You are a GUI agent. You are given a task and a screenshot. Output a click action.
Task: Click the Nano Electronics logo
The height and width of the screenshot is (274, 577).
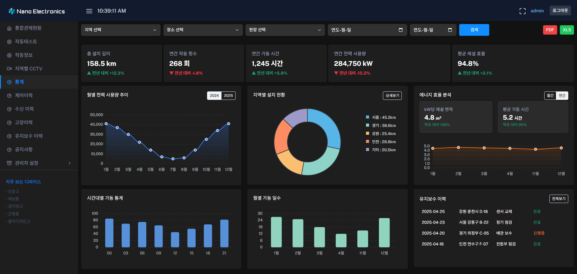pos(37,11)
